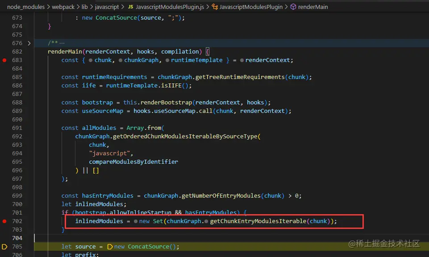
Task: Toggle the breakpoint on line 683
Action: [4, 60]
